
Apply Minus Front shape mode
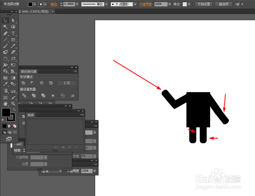32,83
